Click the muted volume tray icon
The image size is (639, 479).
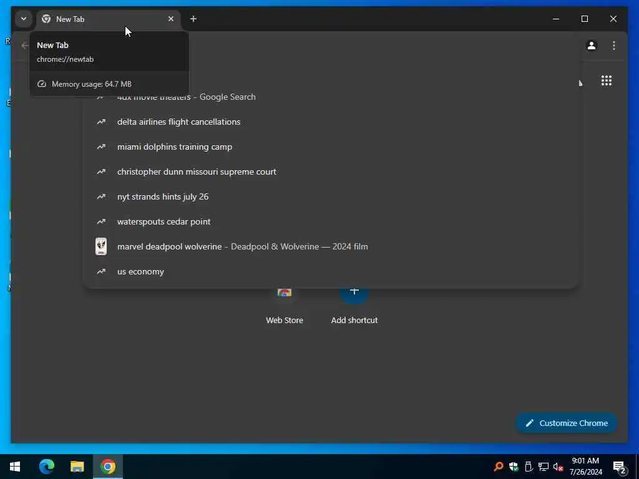[x=559, y=467]
